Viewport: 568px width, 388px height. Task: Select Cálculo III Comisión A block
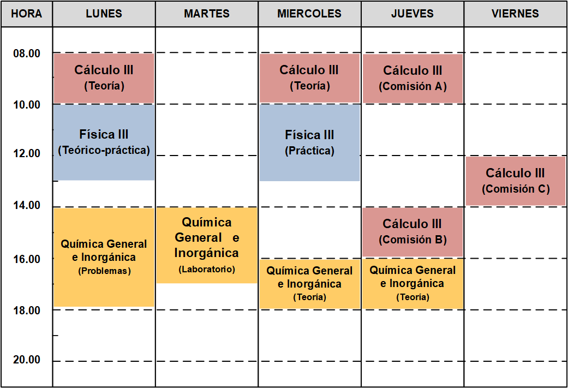412,78
